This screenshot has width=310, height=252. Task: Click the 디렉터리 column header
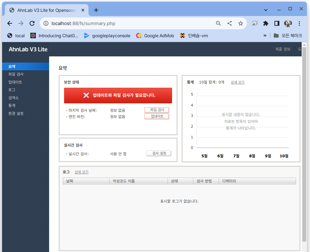(257, 181)
